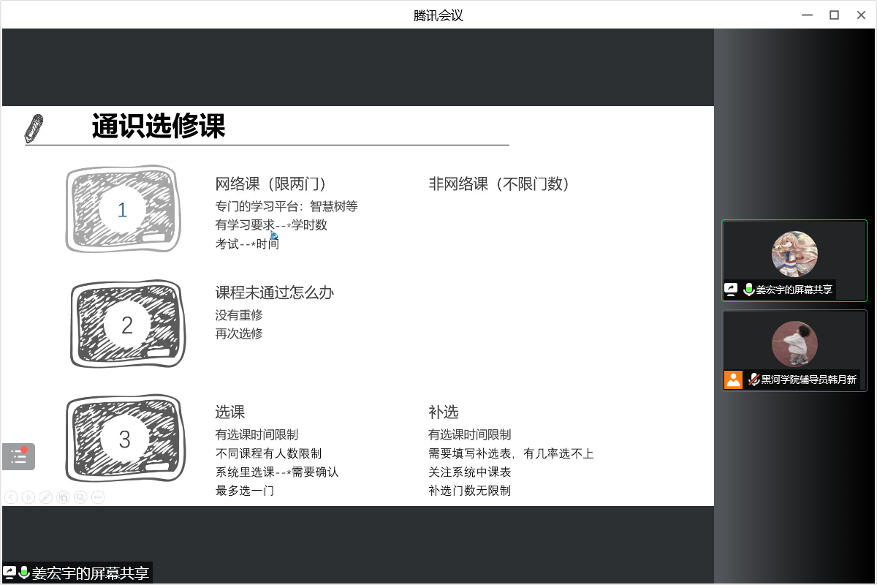Click the bottom-left green microphone indicator

point(24,573)
